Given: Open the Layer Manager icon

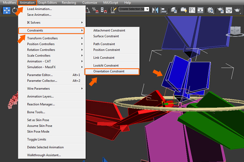Looking at the screenshot, I should (174, 10).
